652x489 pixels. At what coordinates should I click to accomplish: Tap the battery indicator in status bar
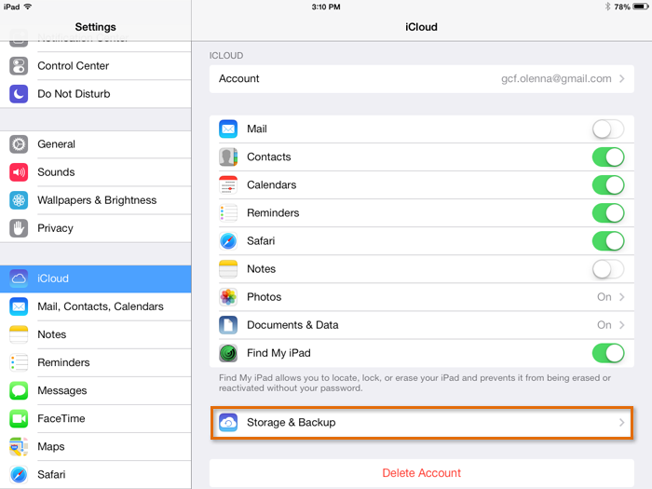pyautogui.click(x=641, y=7)
